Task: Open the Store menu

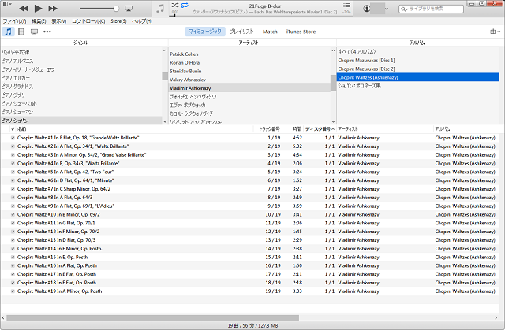Action: coord(118,21)
